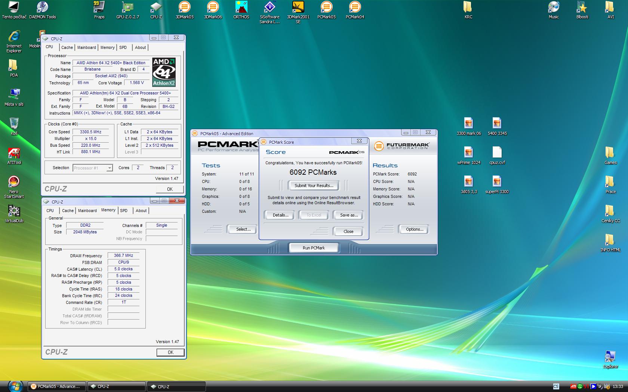Open PCMark05 Options button
The height and width of the screenshot is (392, 628).
click(415, 229)
